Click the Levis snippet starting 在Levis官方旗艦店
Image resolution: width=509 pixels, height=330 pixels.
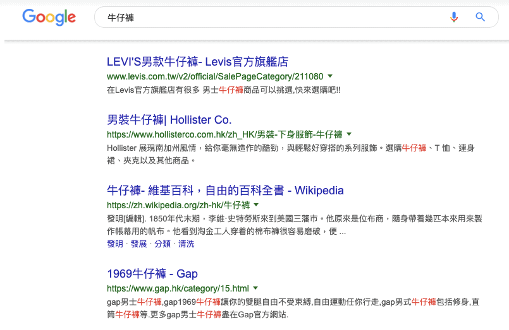224,90
